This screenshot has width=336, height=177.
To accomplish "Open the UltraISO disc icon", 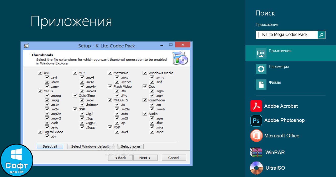I will (256, 168).
